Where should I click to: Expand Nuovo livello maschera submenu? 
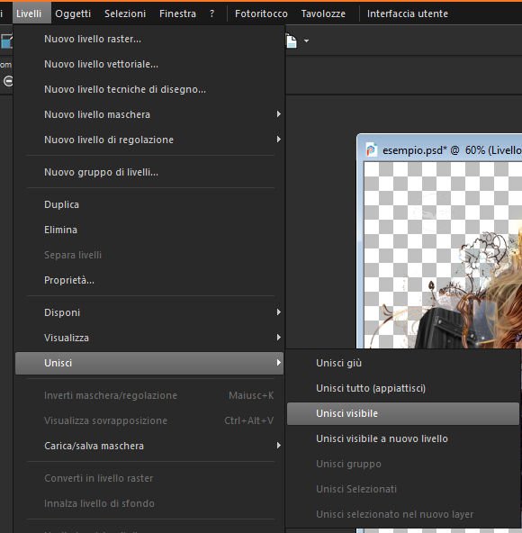click(x=149, y=114)
